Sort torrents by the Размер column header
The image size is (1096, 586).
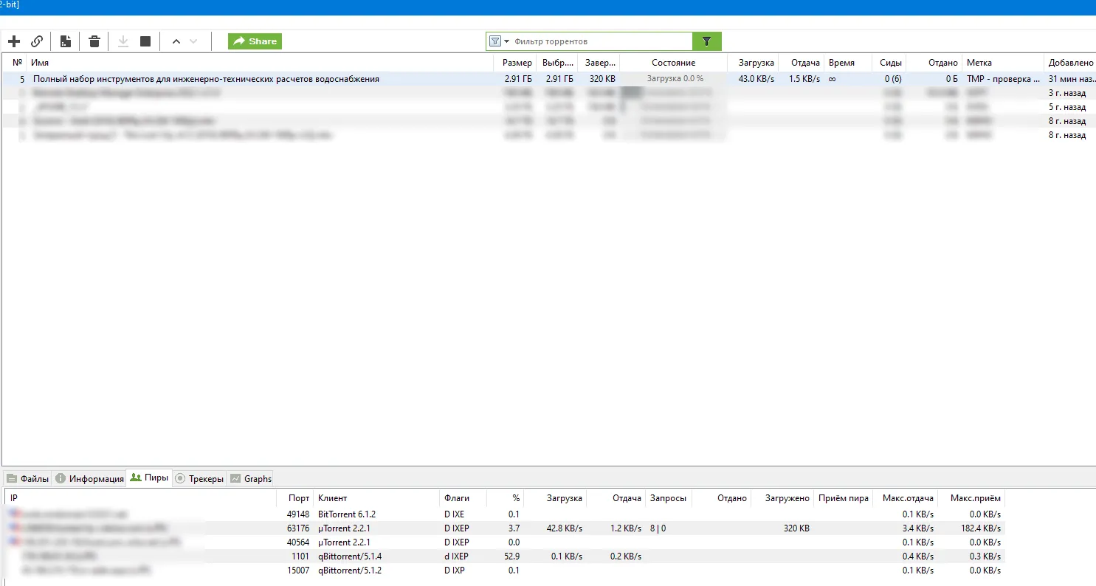517,63
